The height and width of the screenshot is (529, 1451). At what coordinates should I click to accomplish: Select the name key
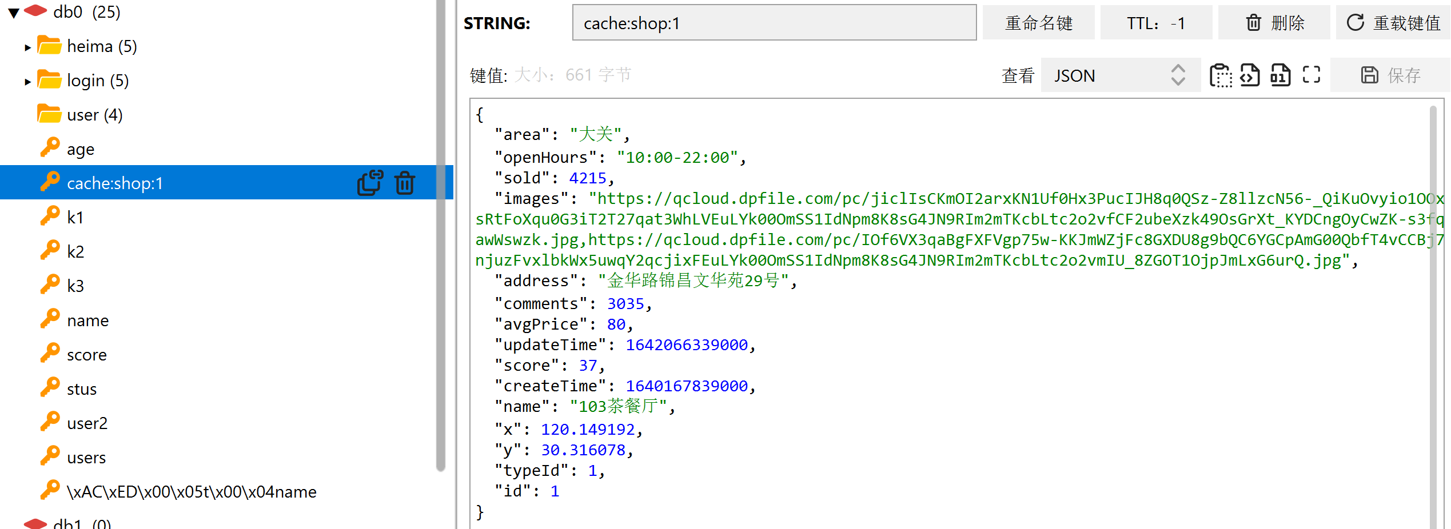pos(88,320)
